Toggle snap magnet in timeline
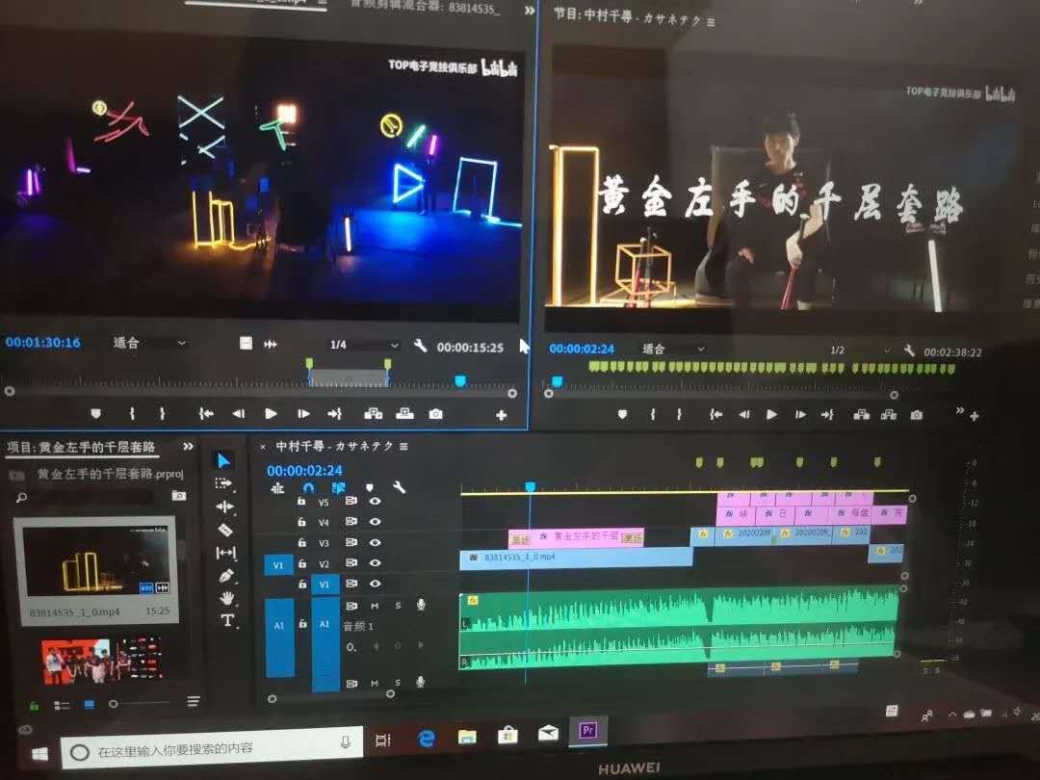The height and width of the screenshot is (780, 1040). point(308,487)
